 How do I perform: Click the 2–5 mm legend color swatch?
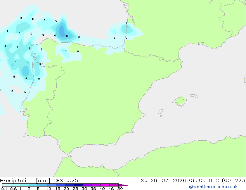click(33, 185)
